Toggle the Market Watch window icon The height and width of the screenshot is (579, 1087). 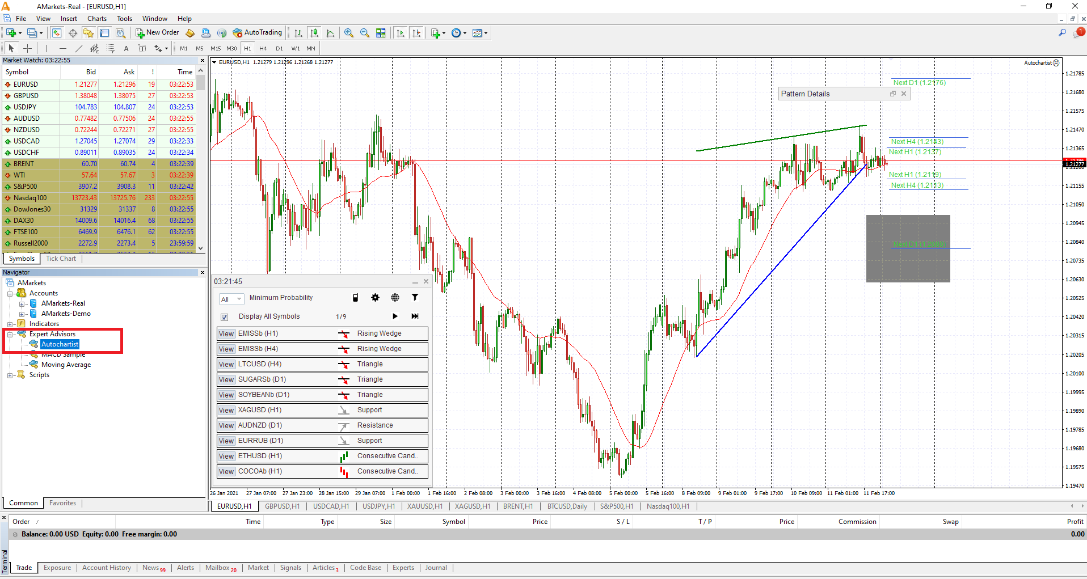57,33
